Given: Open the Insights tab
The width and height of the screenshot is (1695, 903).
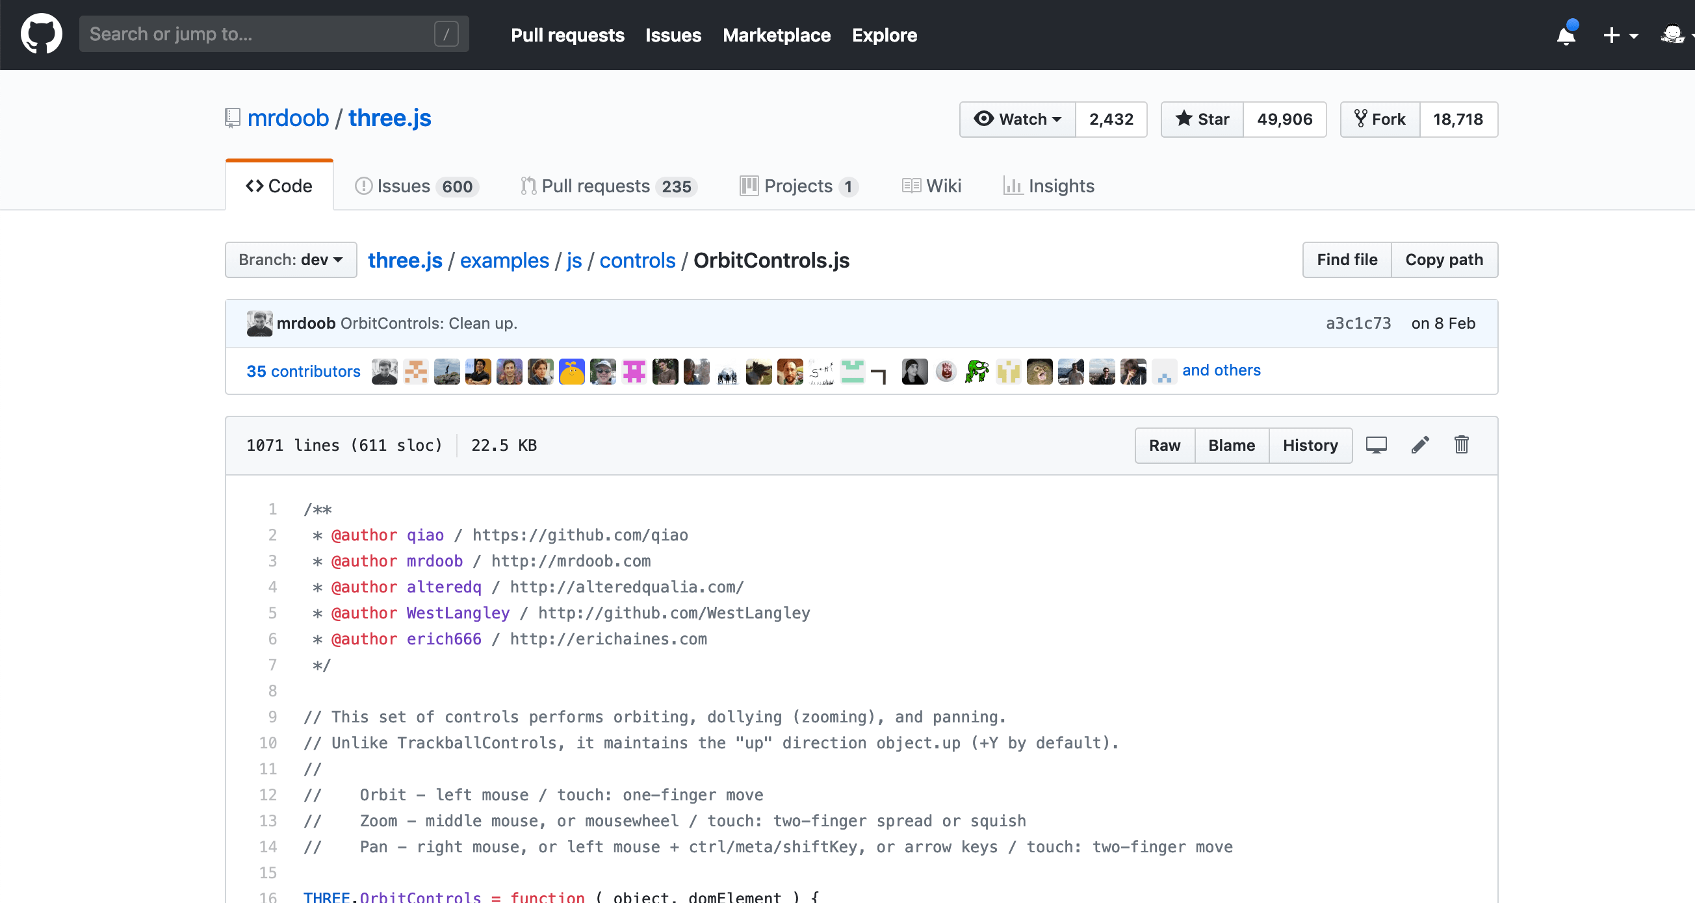Looking at the screenshot, I should click(x=1049, y=186).
